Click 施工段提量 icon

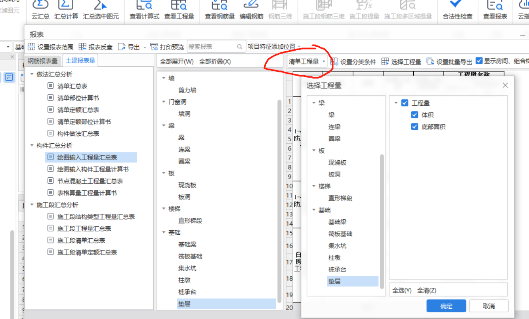(364, 4)
